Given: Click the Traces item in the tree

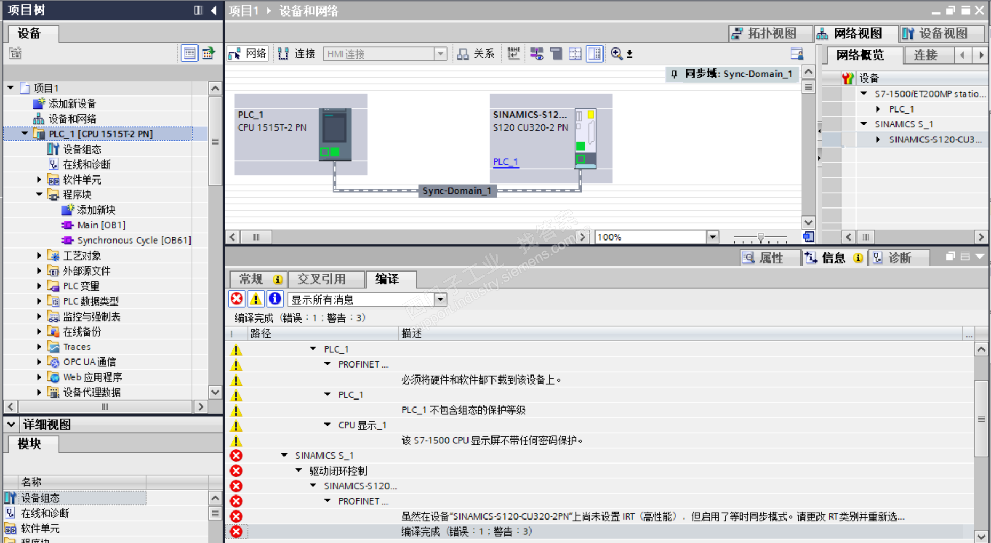Looking at the screenshot, I should coord(77,347).
